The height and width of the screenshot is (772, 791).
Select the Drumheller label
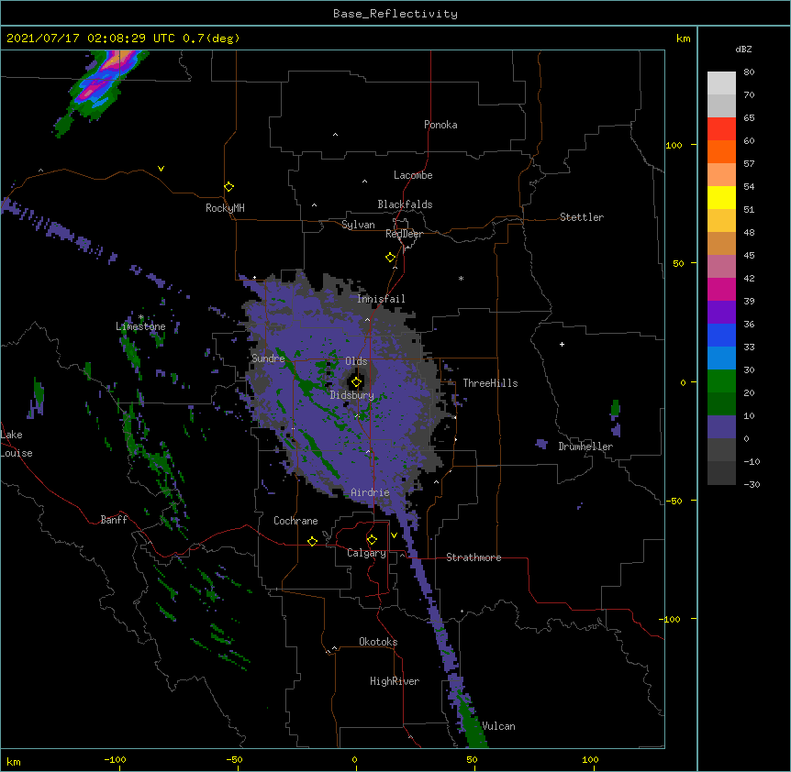pyautogui.click(x=585, y=447)
